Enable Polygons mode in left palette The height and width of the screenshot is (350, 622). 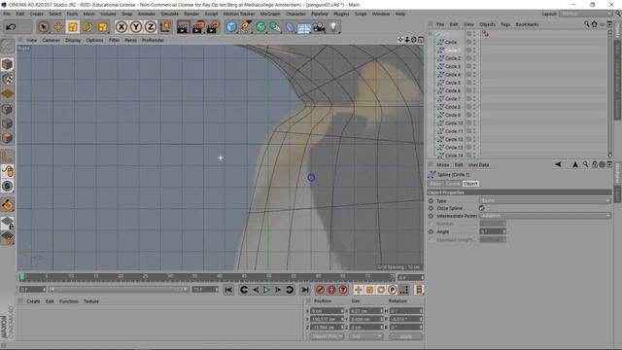7,138
